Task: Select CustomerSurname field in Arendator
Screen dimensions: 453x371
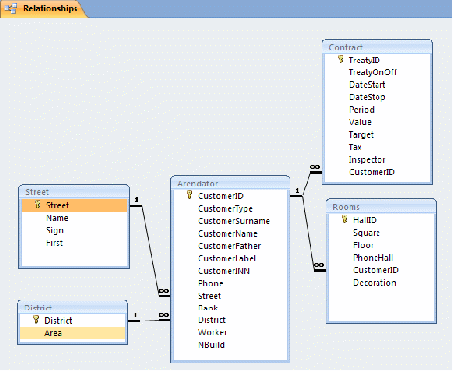Action: 233,221
